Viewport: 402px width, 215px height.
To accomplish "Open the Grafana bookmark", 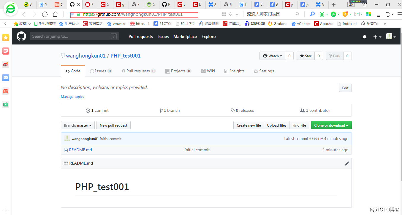I will pos(278,24).
